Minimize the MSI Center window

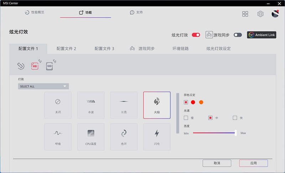[268, 4]
